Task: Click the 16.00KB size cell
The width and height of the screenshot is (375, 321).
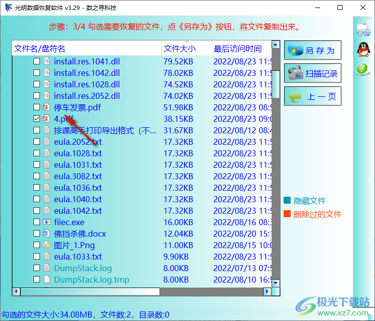Action: 178,222
